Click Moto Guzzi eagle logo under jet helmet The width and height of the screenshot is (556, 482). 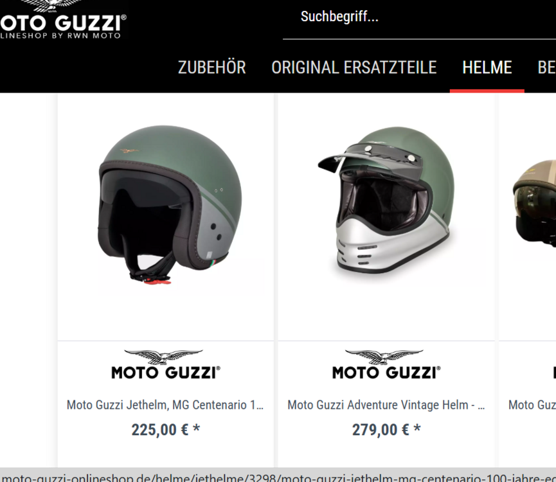[x=166, y=364]
